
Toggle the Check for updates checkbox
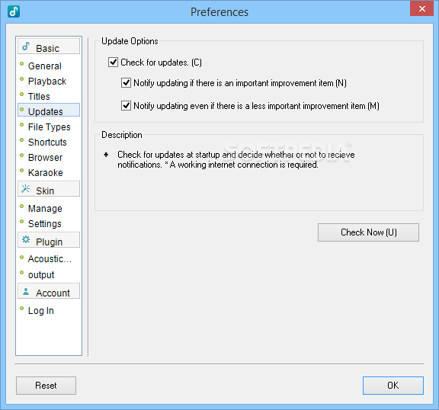pyautogui.click(x=113, y=62)
